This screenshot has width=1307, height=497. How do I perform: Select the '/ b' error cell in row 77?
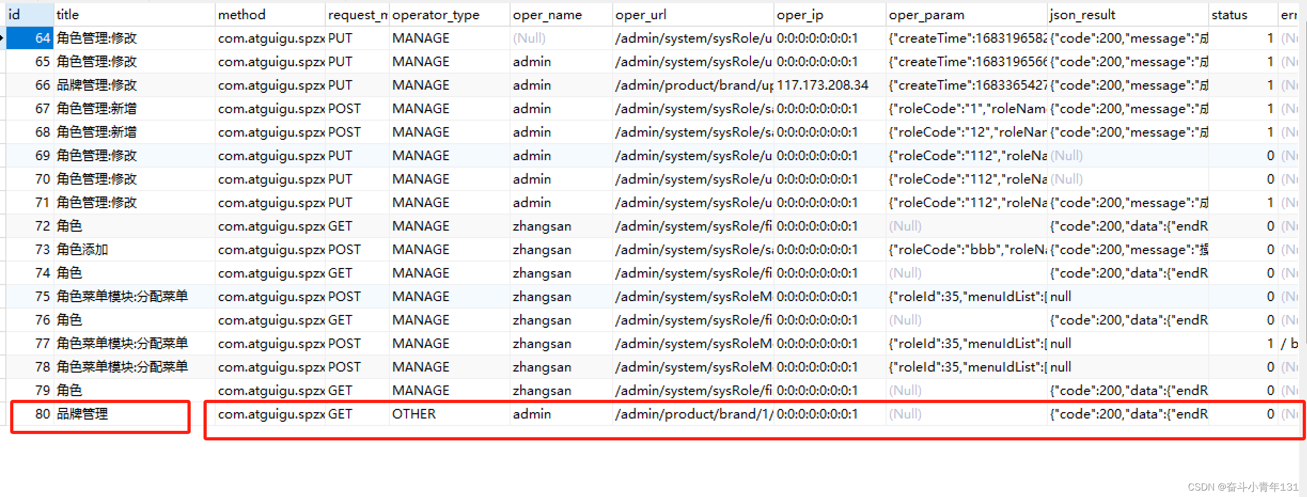(1289, 344)
